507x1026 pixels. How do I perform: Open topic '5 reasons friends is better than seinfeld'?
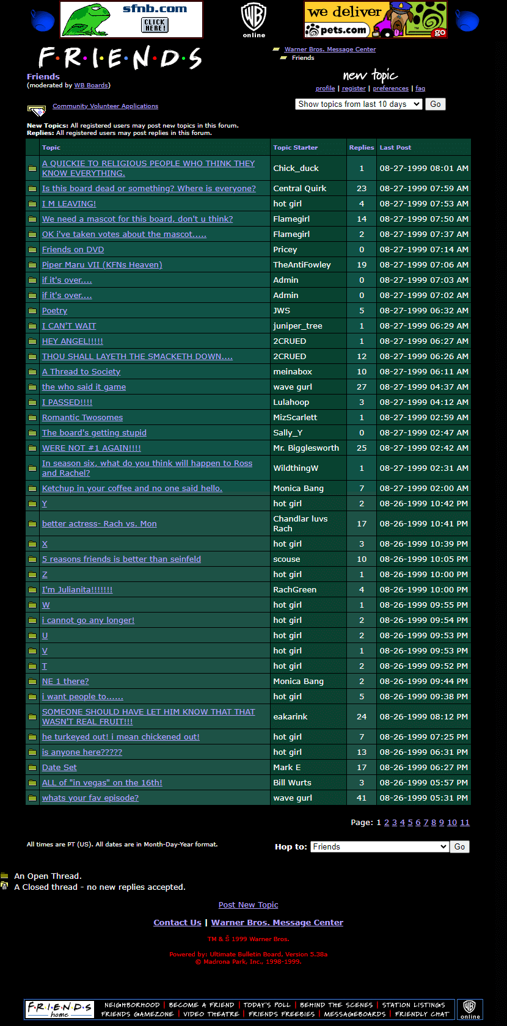pos(122,559)
